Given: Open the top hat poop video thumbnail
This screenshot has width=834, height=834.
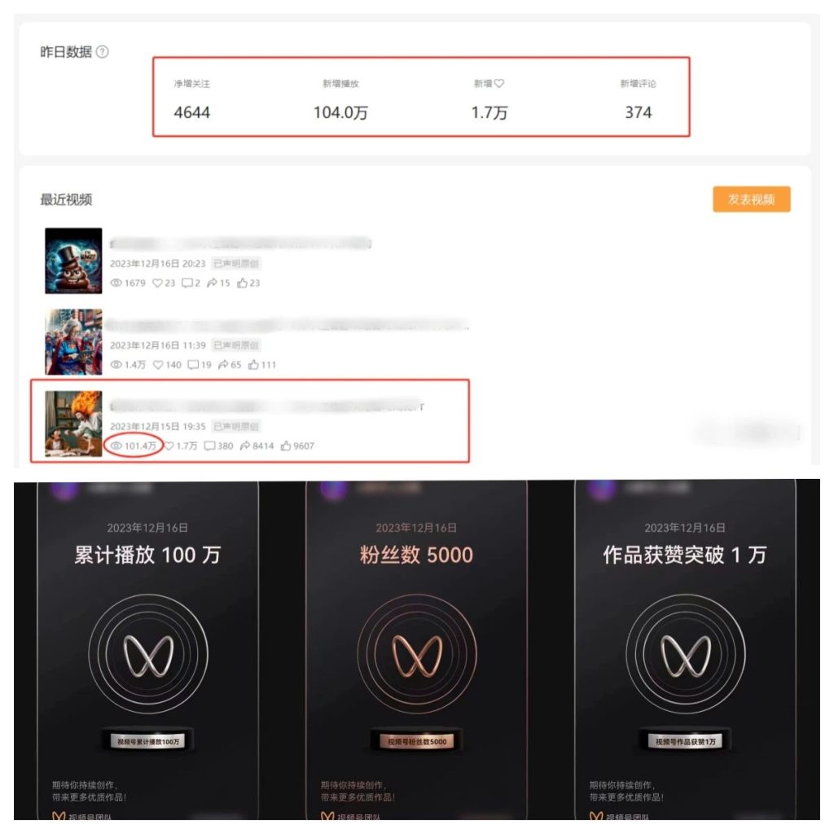Looking at the screenshot, I should coord(73,261).
